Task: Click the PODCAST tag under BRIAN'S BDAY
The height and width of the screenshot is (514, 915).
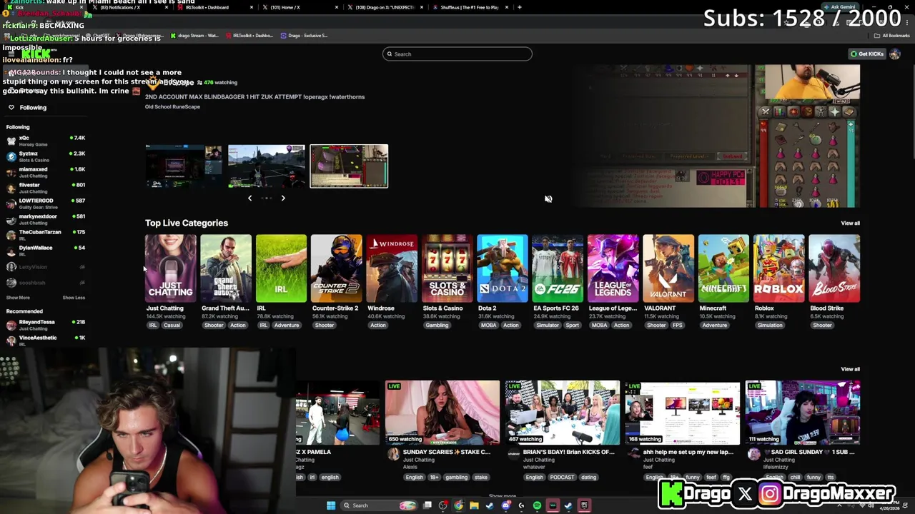Action: click(562, 478)
